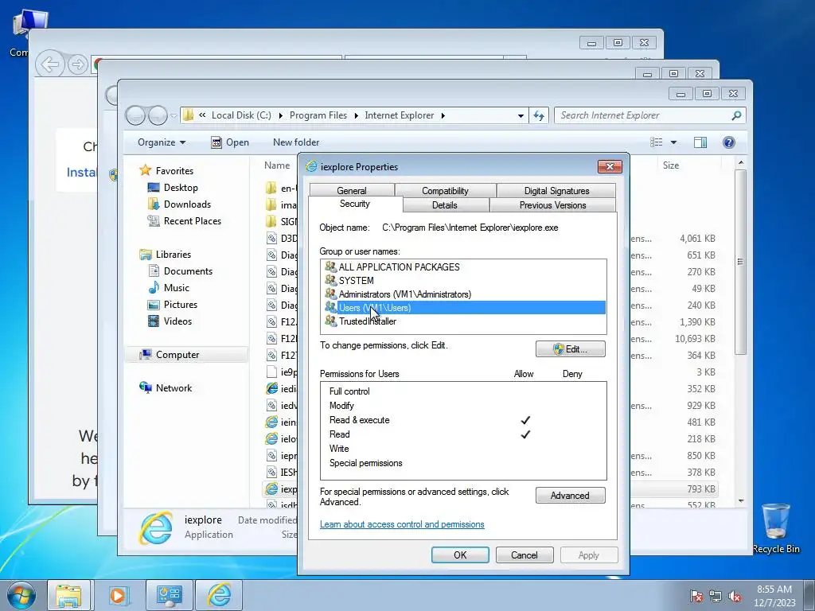Confirm the dialog with OK
Image resolution: width=815 pixels, height=611 pixels.
460,555
